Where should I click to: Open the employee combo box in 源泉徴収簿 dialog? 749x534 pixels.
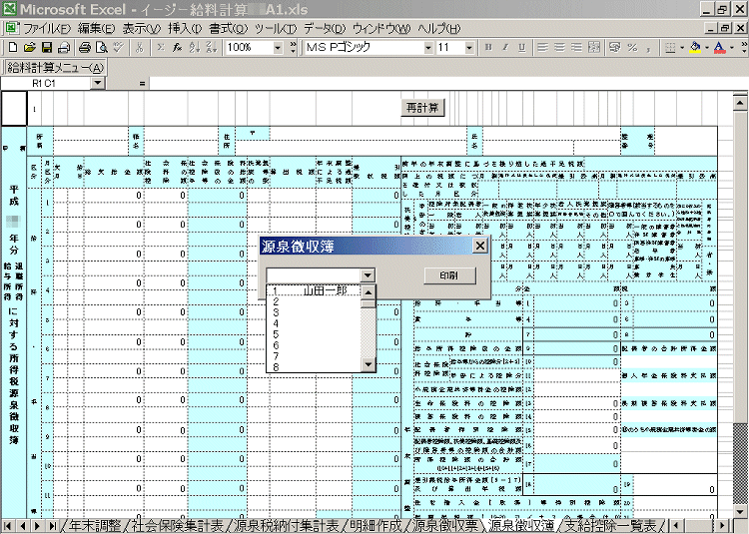click(x=369, y=275)
